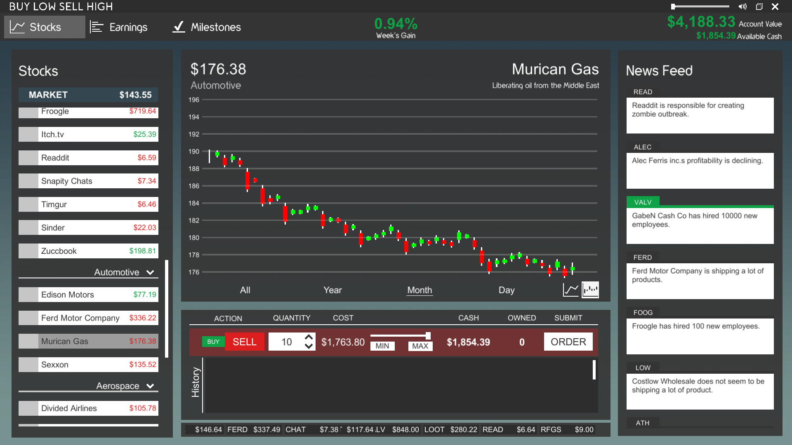Screen dimensions: 792x445
Task: Set quantity to MIN
Action: click(x=382, y=346)
